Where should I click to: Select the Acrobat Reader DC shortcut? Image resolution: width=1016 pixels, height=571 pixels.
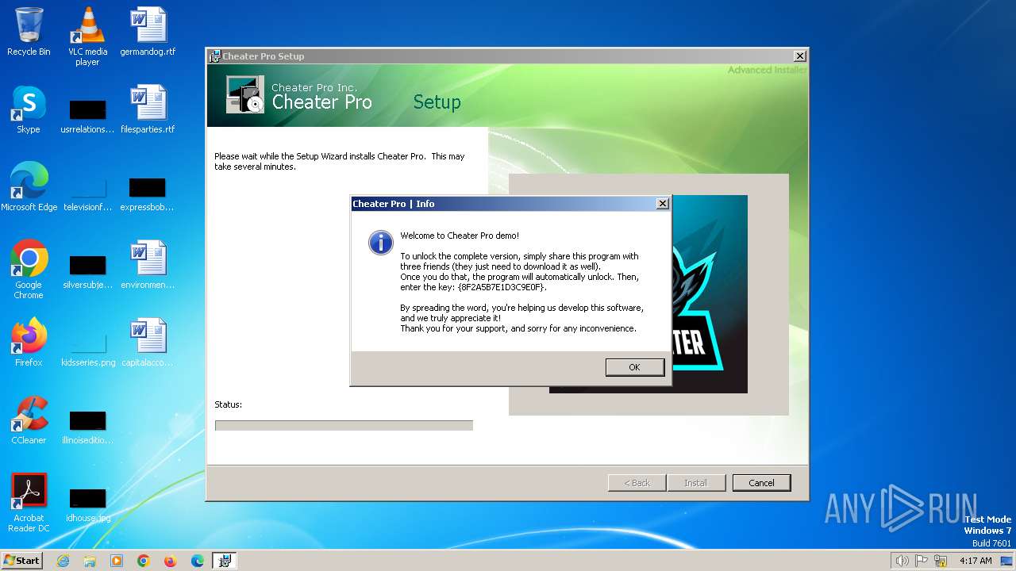[29, 503]
